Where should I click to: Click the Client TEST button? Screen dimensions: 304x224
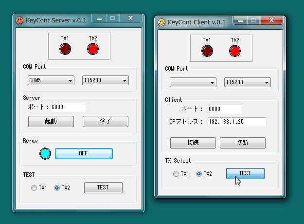245,173
